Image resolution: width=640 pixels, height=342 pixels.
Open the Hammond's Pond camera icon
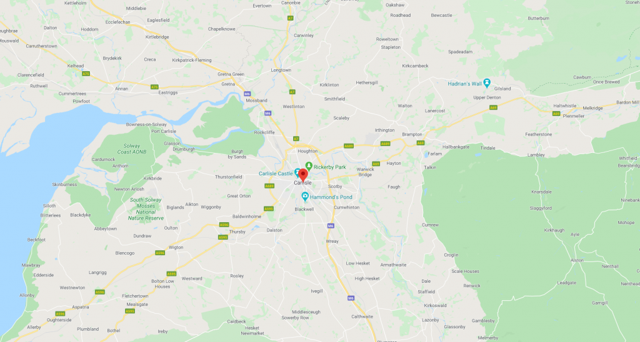coord(305,197)
